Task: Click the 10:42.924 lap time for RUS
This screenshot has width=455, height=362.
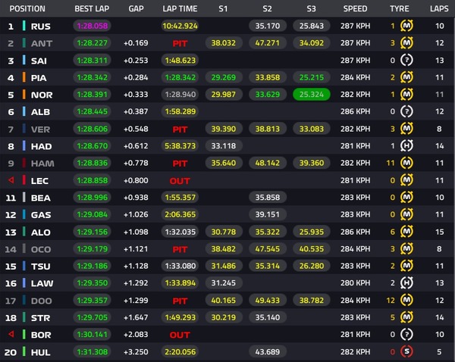Action: point(180,26)
